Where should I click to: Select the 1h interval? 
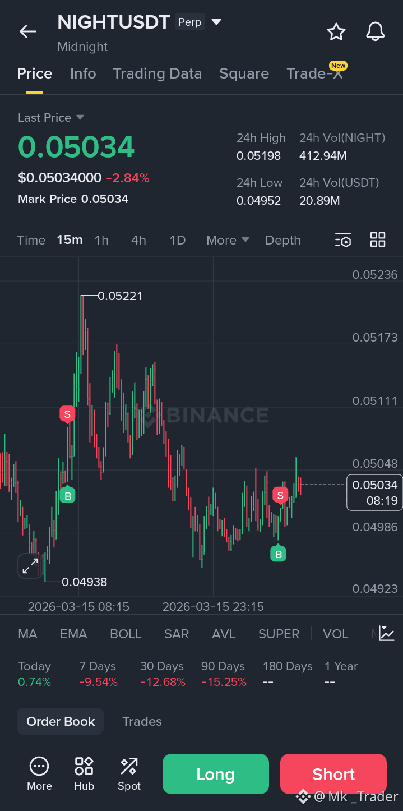click(101, 240)
